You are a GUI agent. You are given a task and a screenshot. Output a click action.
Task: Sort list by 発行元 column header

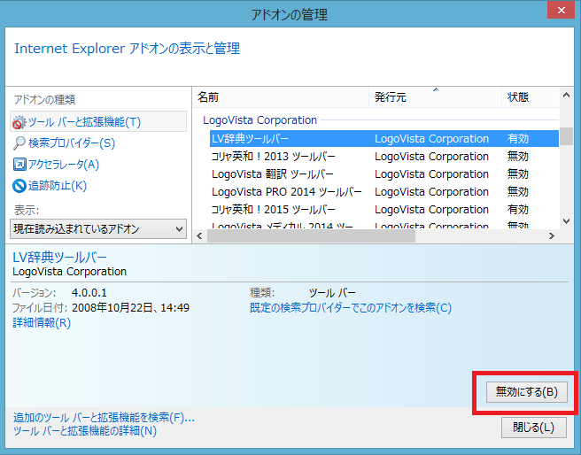pyautogui.click(x=436, y=97)
